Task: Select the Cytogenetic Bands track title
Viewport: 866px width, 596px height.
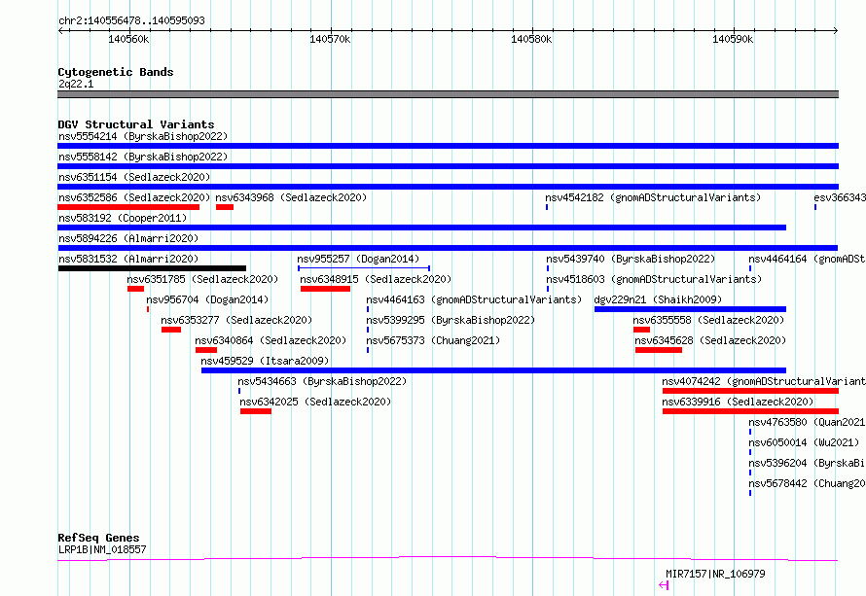Action: pyautogui.click(x=116, y=72)
